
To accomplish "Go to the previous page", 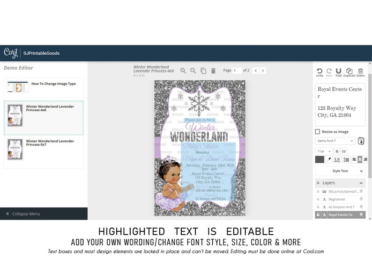I will pyautogui.click(x=255, y=71).
